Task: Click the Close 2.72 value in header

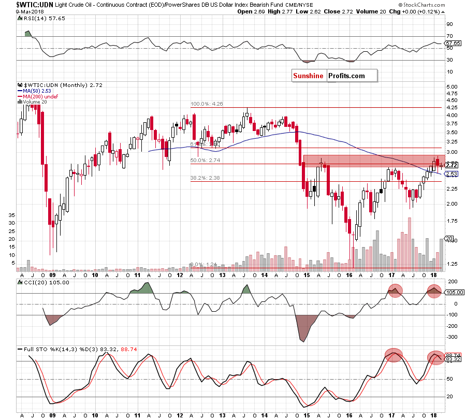Action: [339, 11]
